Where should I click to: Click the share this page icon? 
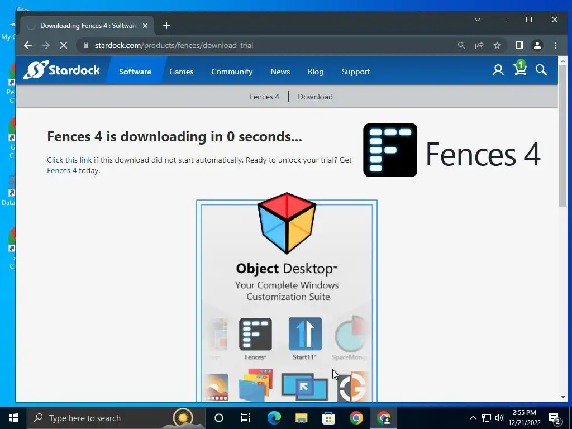pos(479,45)
